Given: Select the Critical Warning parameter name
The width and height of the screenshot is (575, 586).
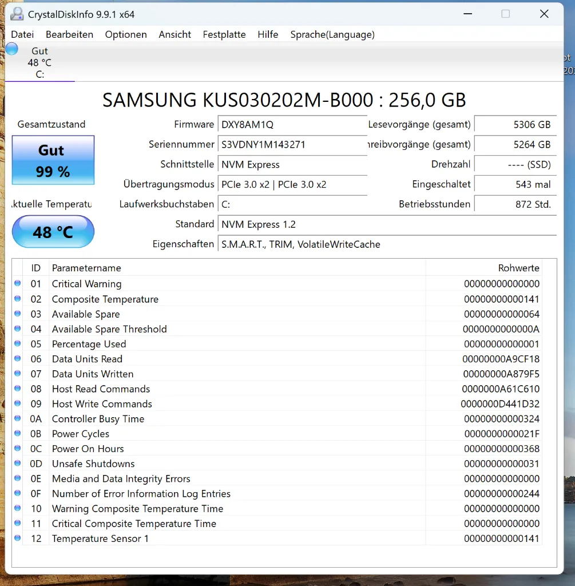Looking at the screenshot, I should (x=87, y=284).
